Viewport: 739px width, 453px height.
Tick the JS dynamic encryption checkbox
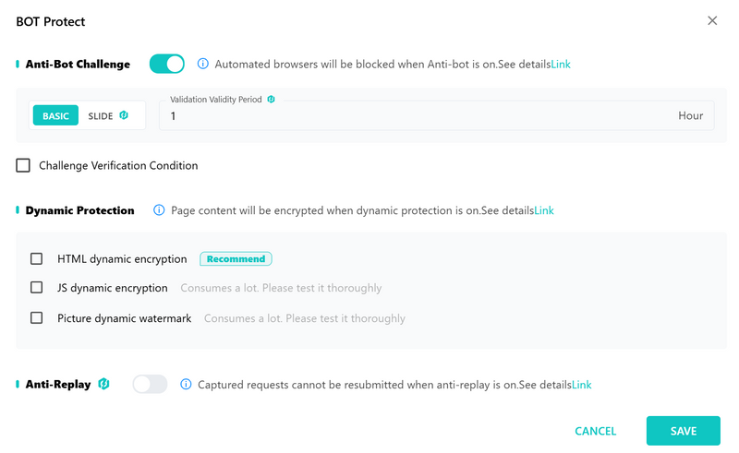[36, 287]
